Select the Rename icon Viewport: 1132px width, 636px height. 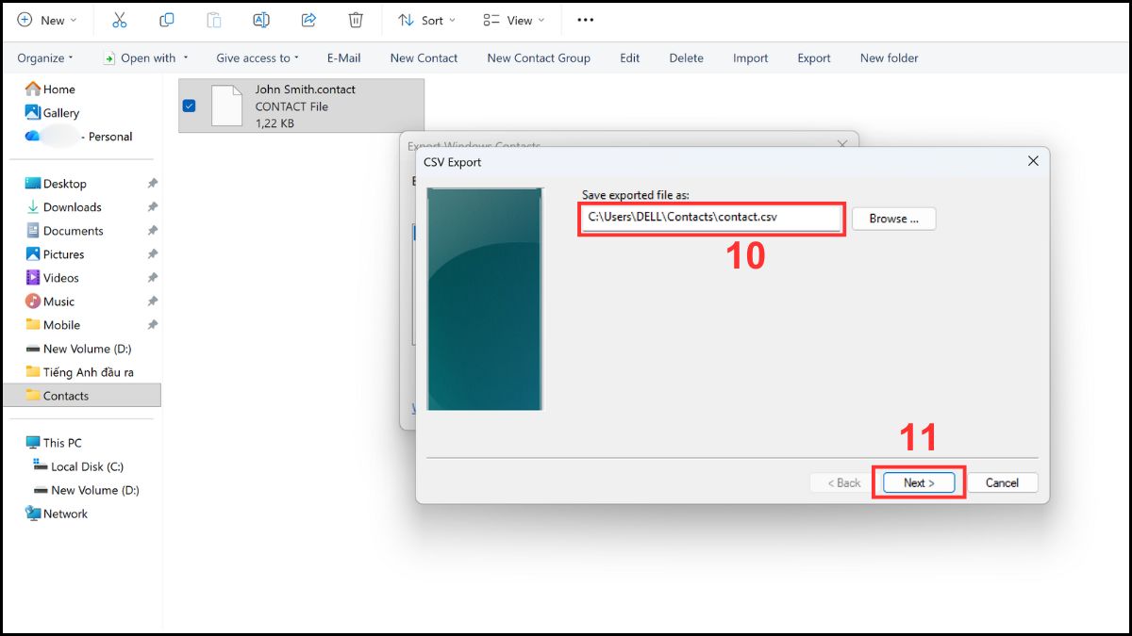pyautogui.click(x=261, y=19)
